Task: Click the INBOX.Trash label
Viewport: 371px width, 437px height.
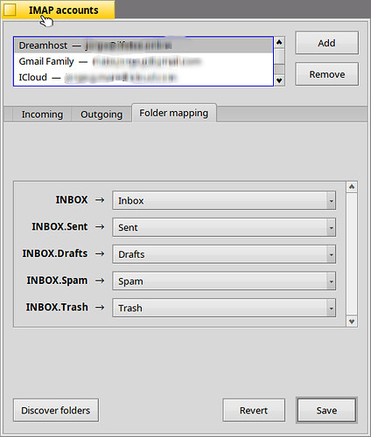Action: pyautogui.click(x=57, y=307)
